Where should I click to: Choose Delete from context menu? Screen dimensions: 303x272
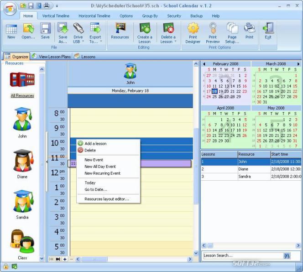108,150
